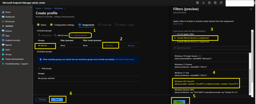This screenshot has width=256, height=104.
Task: Collapse the sidebar with the double chevron
Action: [30, 8]
